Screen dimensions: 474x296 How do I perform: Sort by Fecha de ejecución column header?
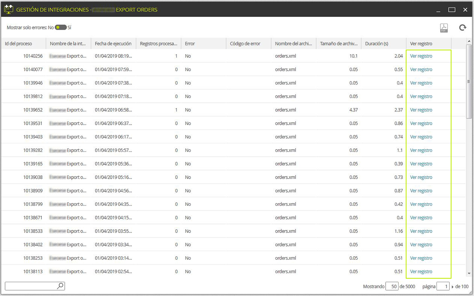(x=113, y=44)
